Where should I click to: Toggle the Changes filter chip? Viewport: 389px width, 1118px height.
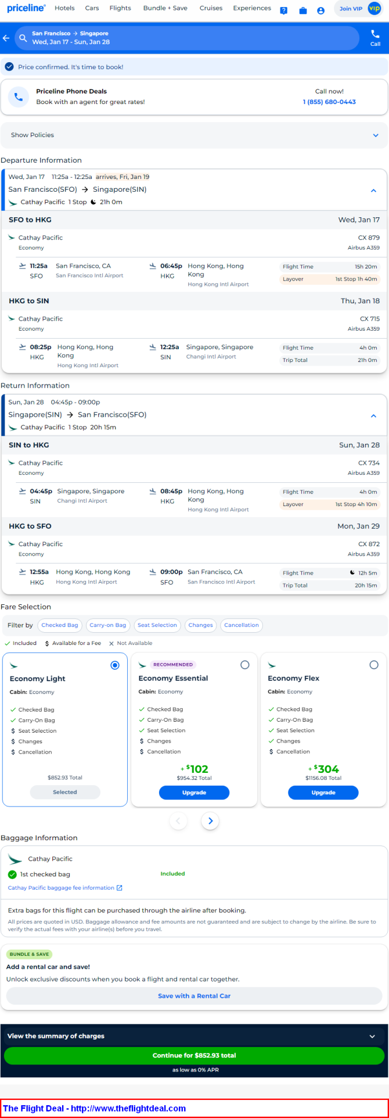coord(201,625)
